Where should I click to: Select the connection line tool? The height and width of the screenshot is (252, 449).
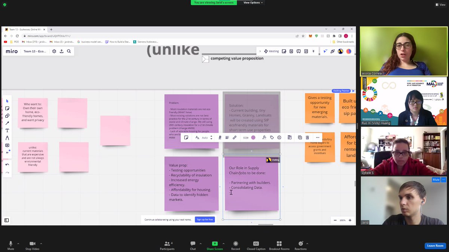pos(7,123)
